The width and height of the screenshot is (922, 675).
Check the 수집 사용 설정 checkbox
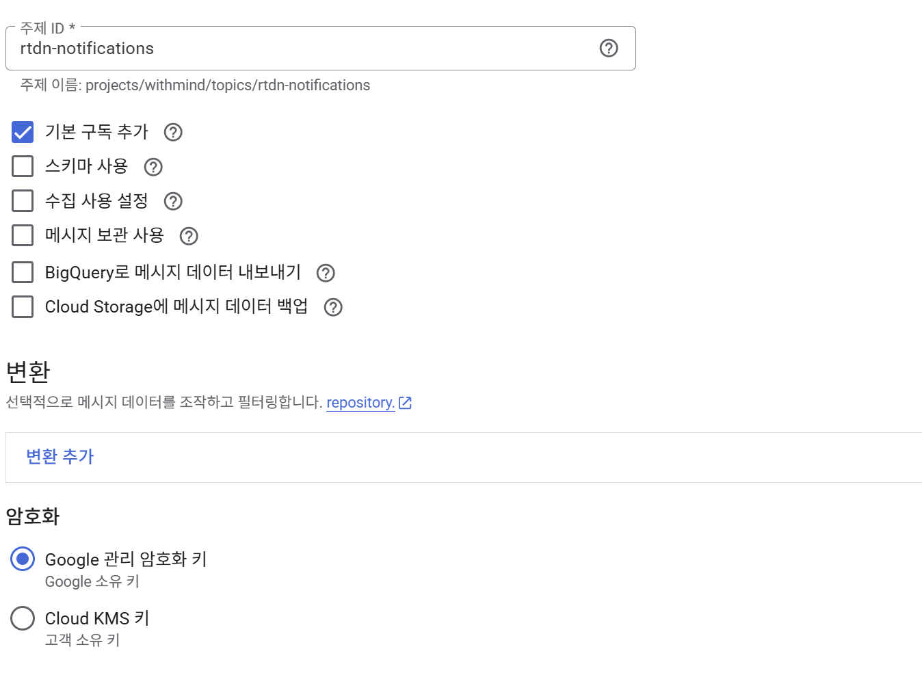pyautogui.click(x=23, y=200)
